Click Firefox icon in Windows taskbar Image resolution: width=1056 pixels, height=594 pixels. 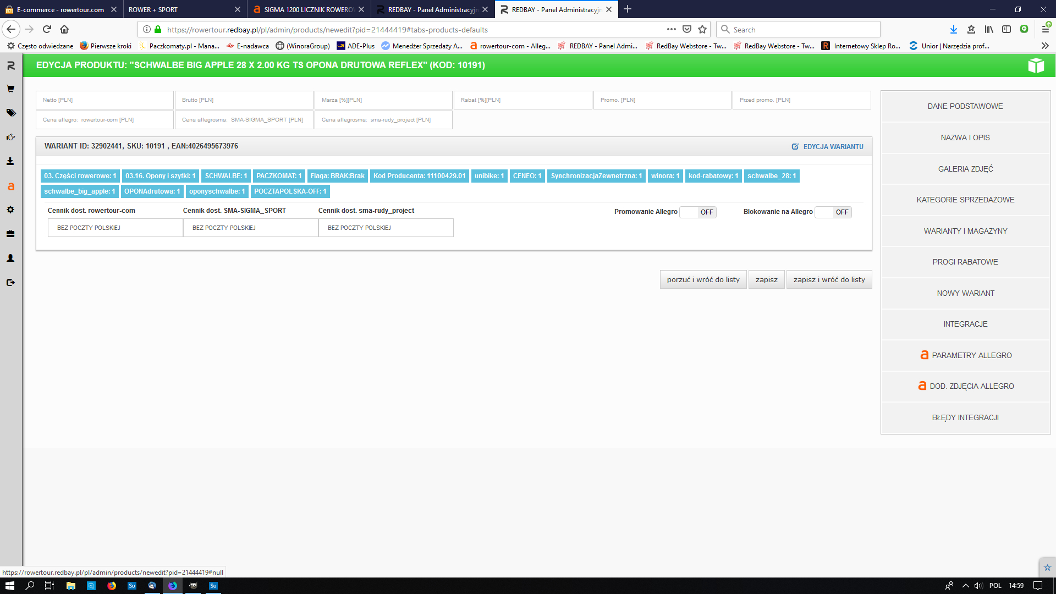click(112, 586)
